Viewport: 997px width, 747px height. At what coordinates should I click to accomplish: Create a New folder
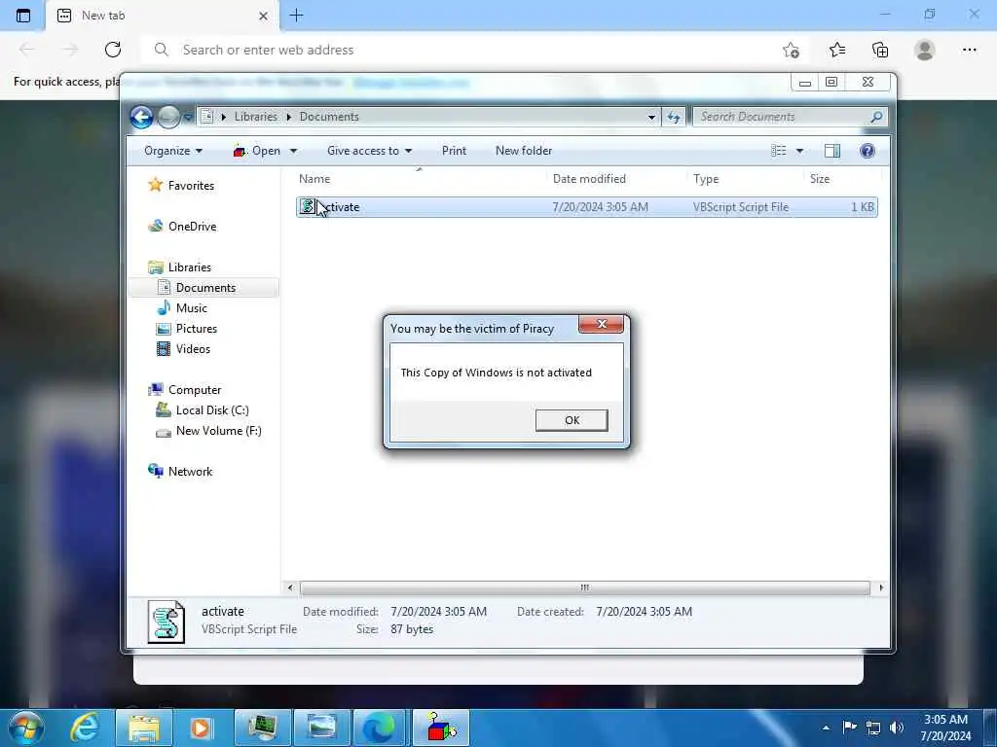pos(524,151)
